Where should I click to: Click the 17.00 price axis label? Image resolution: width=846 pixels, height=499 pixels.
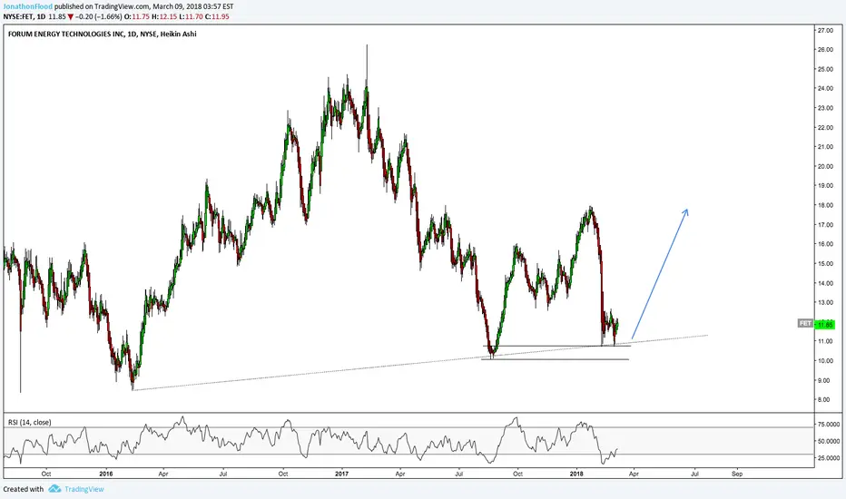825,224
